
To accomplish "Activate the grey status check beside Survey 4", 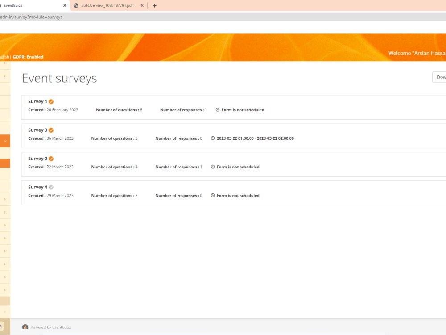I will [x=51, y=187].
